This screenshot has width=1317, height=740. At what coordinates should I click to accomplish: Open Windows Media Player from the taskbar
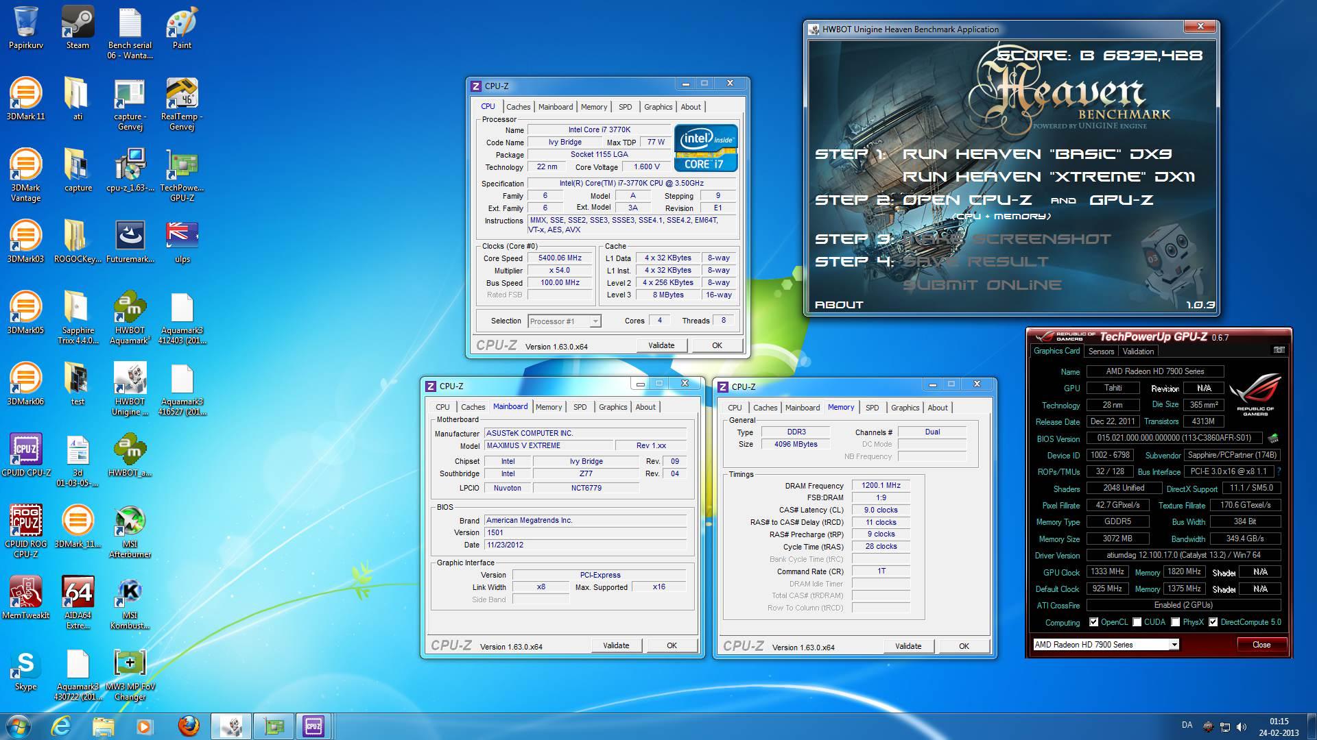pos(145,726)
